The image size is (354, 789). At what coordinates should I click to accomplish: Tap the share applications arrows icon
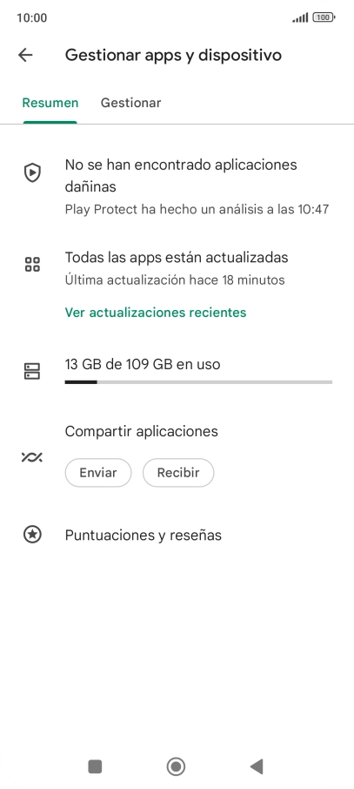[32, 457]
